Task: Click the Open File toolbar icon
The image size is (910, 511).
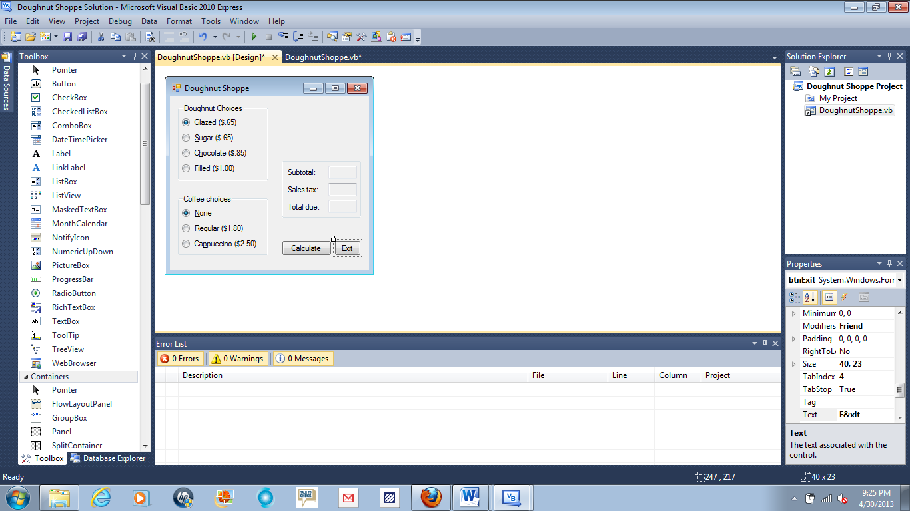Action: click(31, 37)
